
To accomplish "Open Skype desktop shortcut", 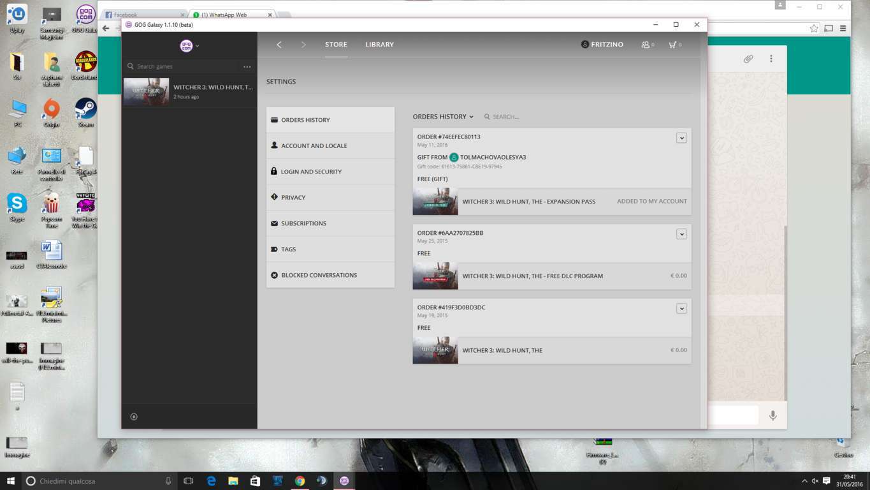I will [x=17, y=207].
